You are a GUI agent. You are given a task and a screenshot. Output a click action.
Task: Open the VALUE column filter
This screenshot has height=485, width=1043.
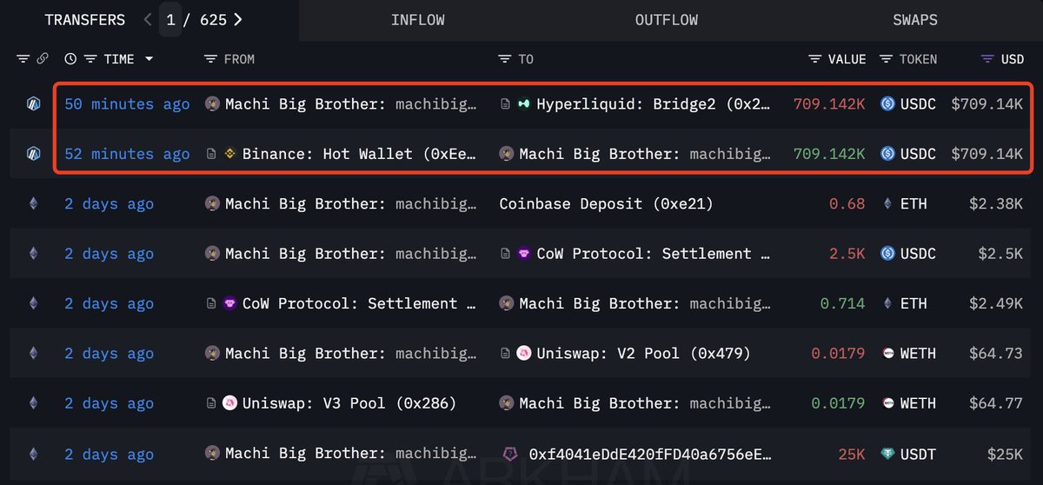pyautogui.click(x=814, y=59)
